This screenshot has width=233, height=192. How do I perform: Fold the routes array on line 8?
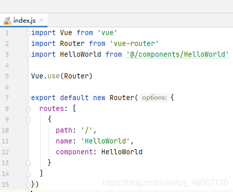[x=28, y=109]
